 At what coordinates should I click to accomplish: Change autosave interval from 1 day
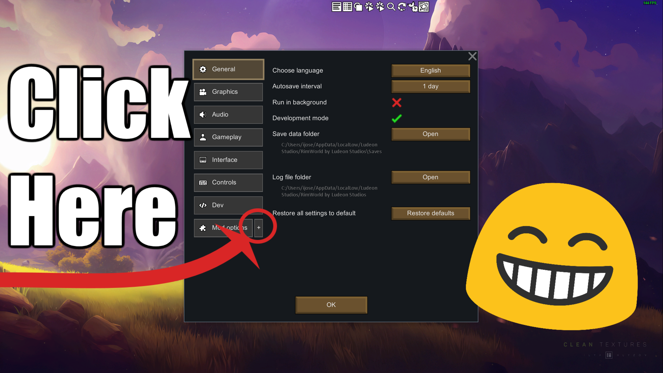430,86
